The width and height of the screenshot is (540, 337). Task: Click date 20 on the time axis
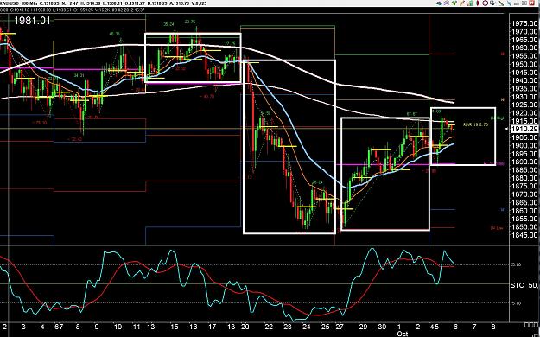pyautogui.click(x=245, y=327)
